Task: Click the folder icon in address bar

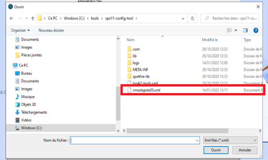Action: [40, 18]
